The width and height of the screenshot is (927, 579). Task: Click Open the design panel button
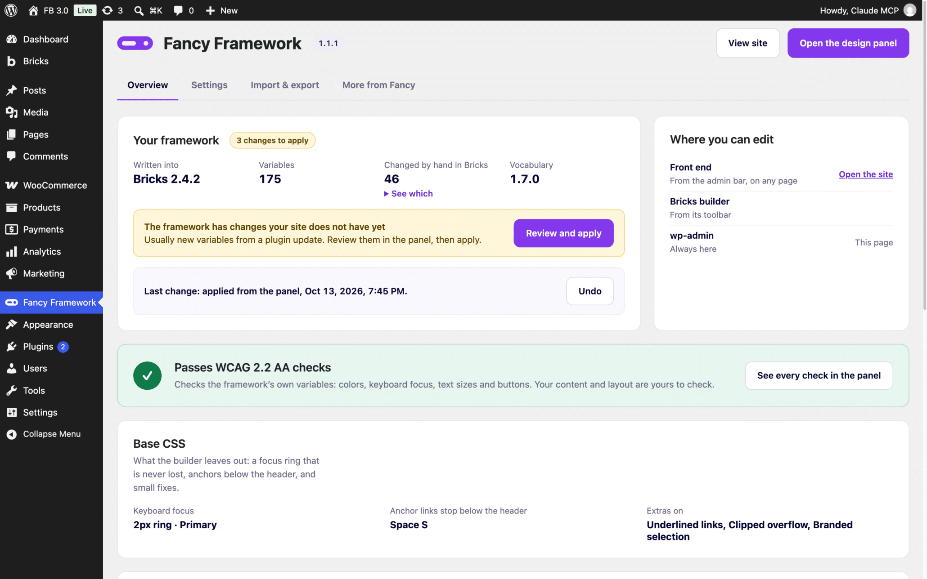click(x=848, y=43)
